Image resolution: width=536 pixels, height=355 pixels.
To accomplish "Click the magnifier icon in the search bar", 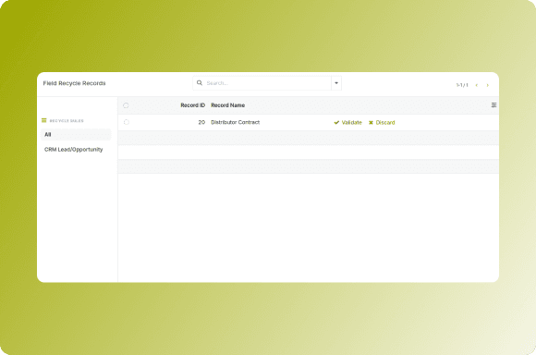I will (200, 83).
